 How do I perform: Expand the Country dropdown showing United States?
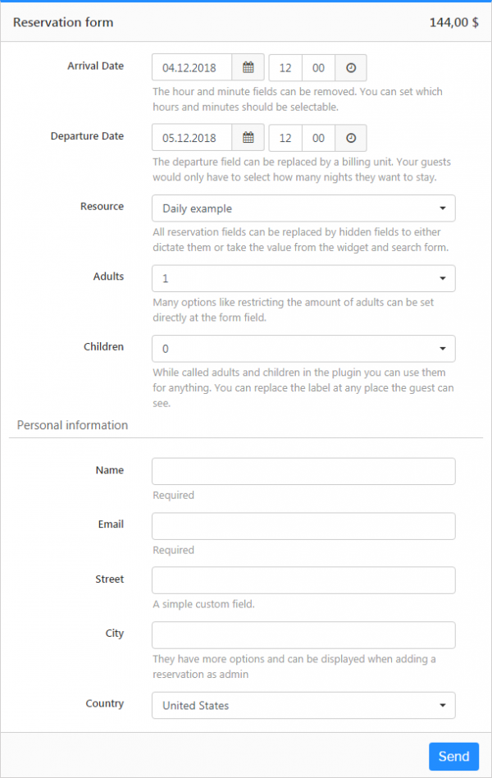point(303,705)
